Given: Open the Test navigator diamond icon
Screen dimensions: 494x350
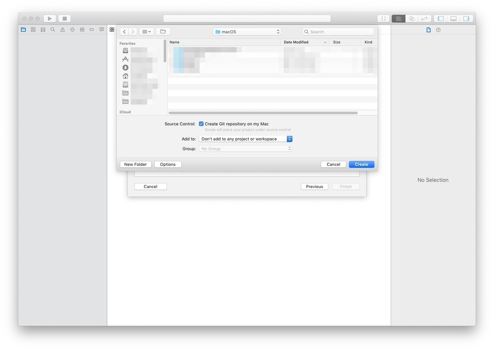Looking at the screenshot, I should click(x=72, y=30).
